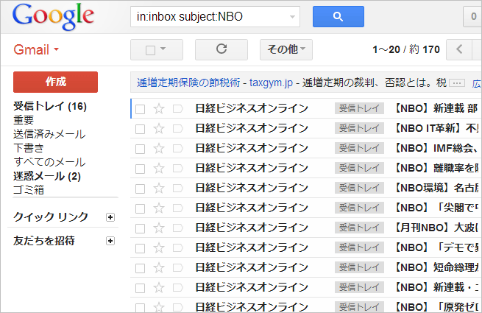482x313 pixels.
Task: Open 受信トレイ (16) folder
Action: coord(50,106)
